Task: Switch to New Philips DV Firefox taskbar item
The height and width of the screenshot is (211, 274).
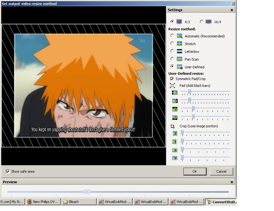Action: pos(43,202)
